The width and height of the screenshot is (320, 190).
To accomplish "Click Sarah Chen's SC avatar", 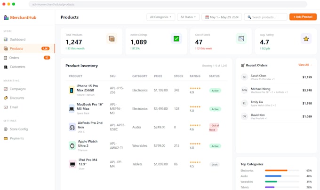I will tap(244, 77).
